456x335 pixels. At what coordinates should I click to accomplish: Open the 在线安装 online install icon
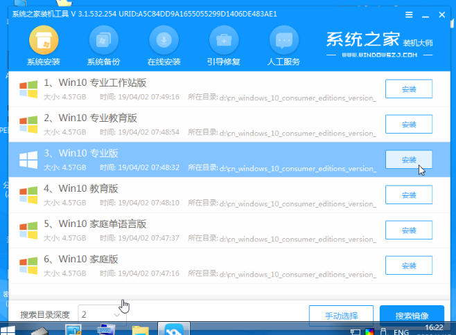tap(164, 40)
